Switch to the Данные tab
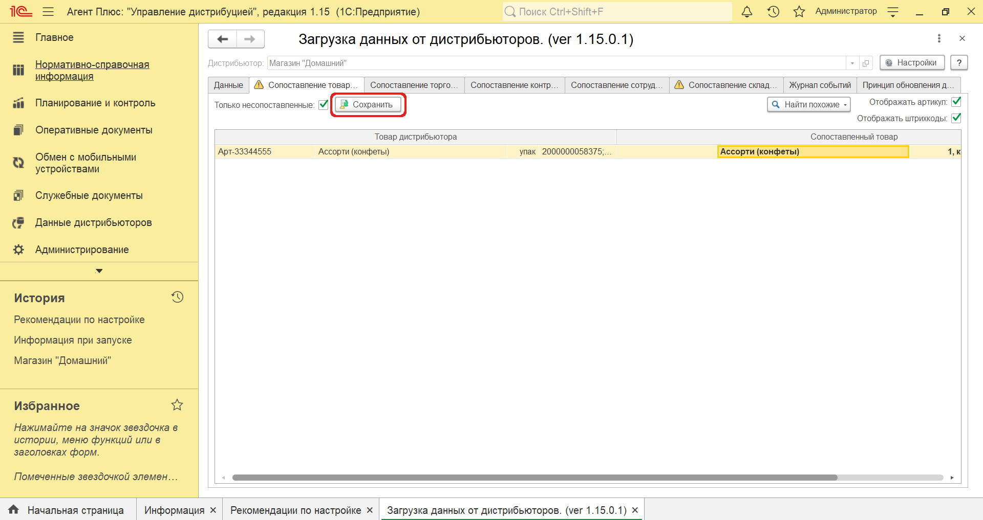This screenshot has width=983, height=520. click(228, 85)
